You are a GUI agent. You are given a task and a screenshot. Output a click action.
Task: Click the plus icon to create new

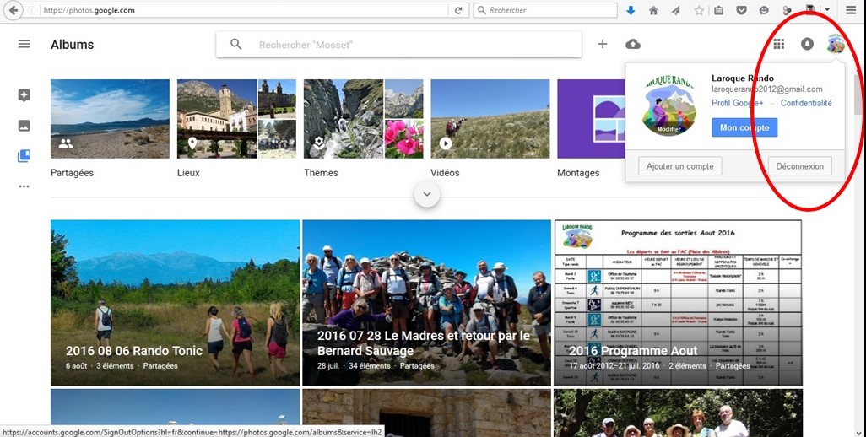pyautogui.click(x=603, y=44)
